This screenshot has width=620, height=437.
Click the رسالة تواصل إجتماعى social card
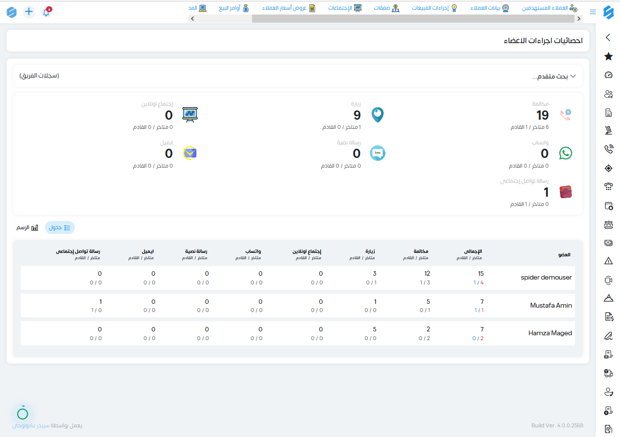537,192
